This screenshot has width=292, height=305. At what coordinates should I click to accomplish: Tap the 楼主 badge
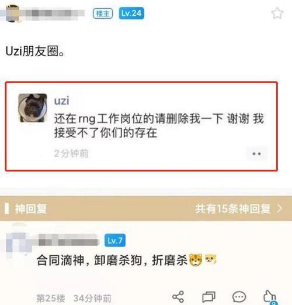click(103, 13)
